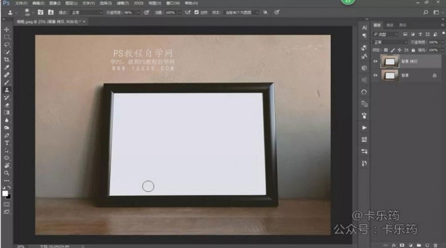Click the delete layer trash button
The image size is (446, 248).
tap(435, 245)
